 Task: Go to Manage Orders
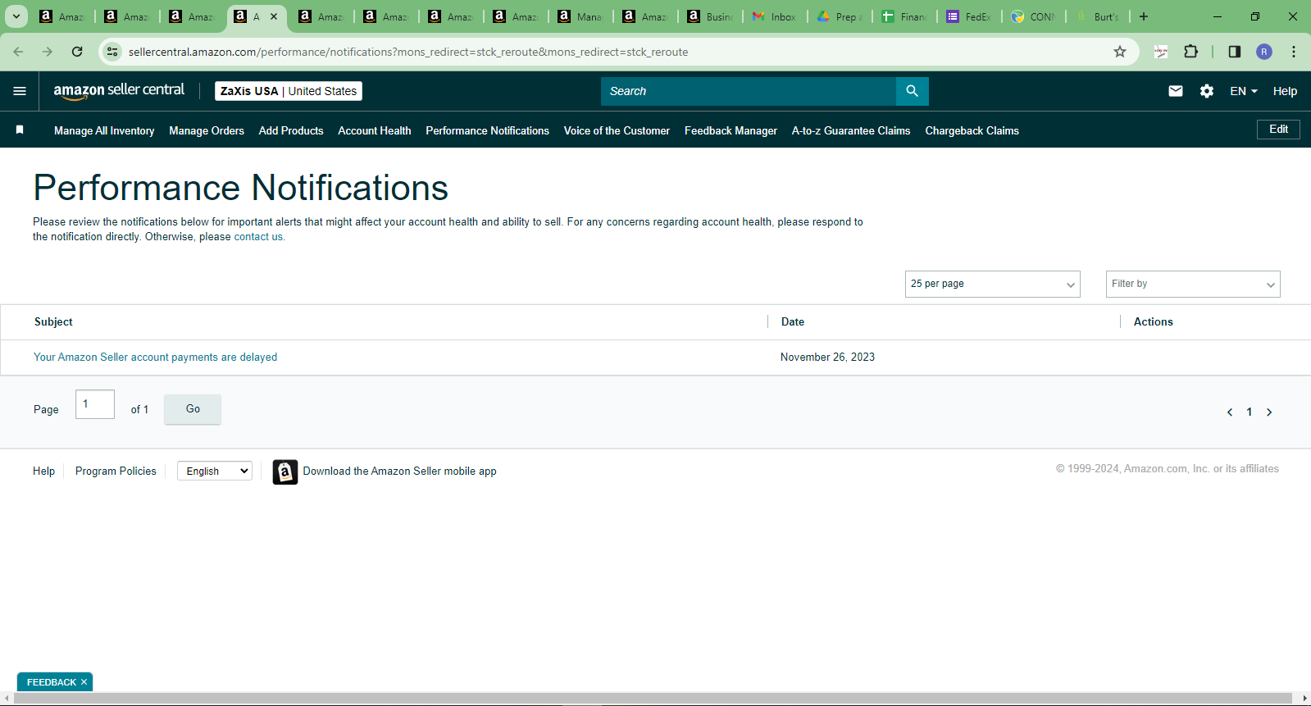point(207,130)
